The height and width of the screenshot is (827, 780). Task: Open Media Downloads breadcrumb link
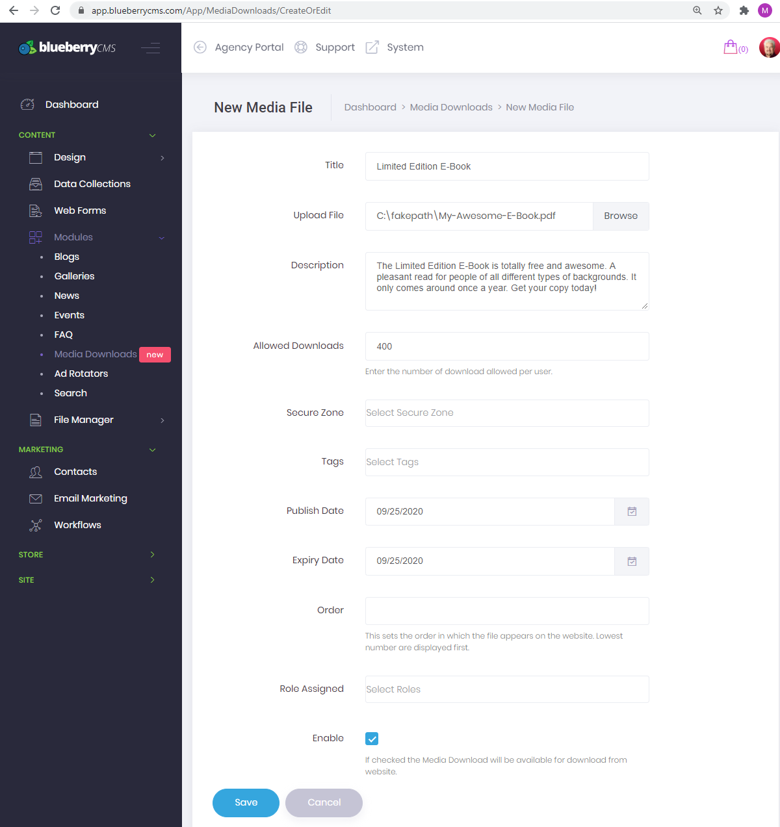[x=451, y=108]
